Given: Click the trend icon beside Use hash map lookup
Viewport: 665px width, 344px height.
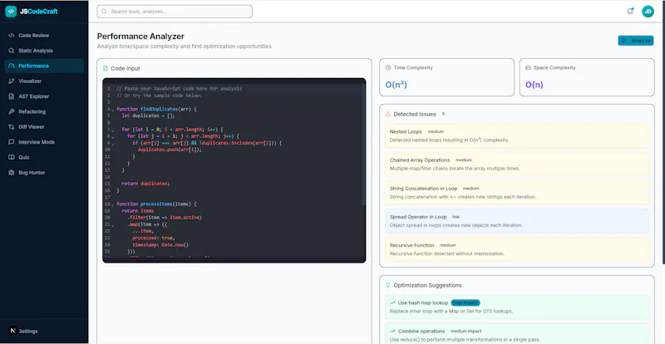Looking at the screenshot, I should (392, 302).
